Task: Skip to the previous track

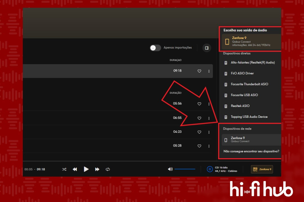Action: [75, 169]
